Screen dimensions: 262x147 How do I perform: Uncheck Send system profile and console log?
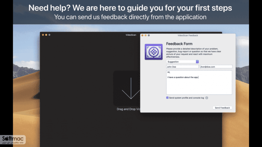(x=167, y=98)
